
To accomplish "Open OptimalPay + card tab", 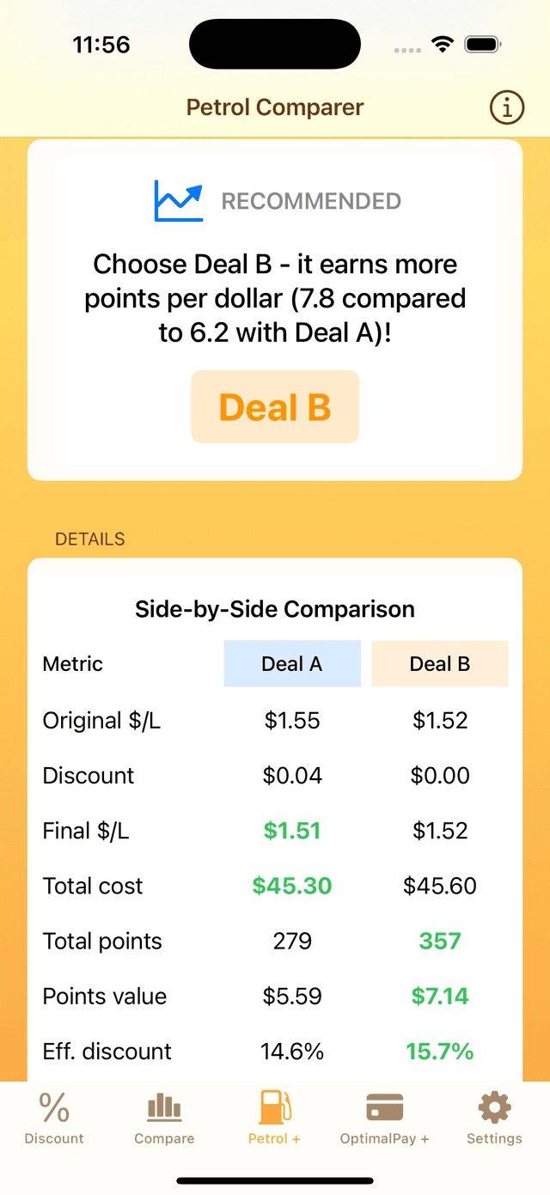I will (x=384, y=1119).
